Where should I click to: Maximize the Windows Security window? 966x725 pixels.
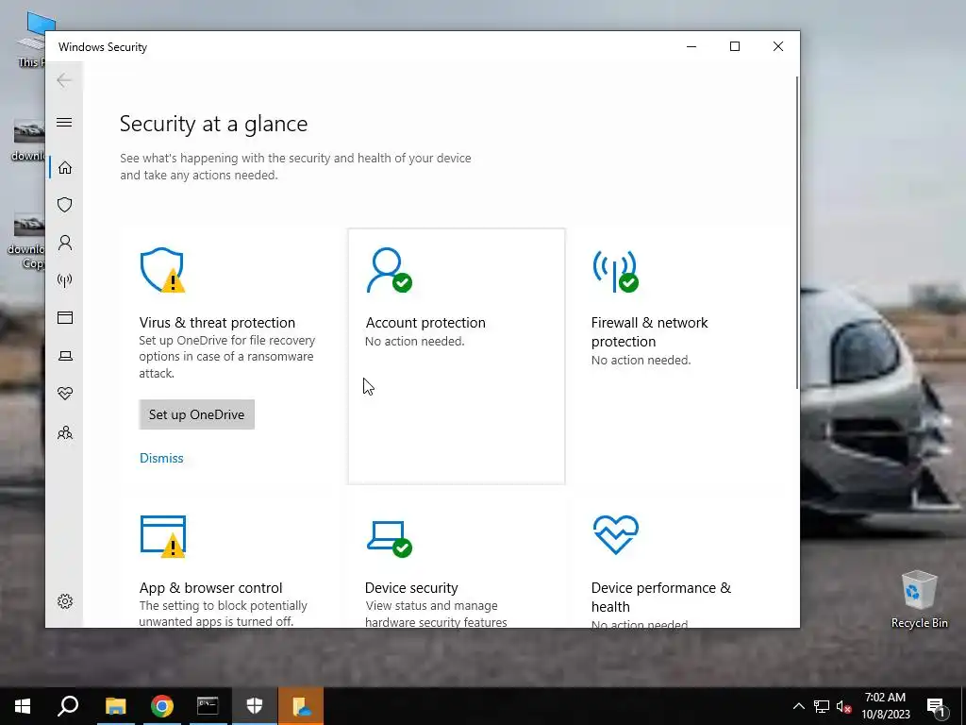pos(734,47)
